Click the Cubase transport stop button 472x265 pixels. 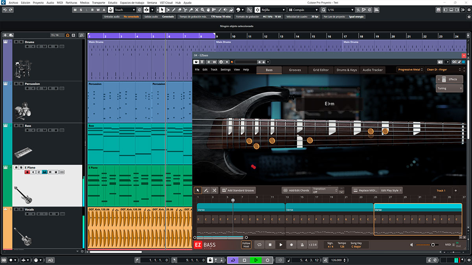point(244,260)
